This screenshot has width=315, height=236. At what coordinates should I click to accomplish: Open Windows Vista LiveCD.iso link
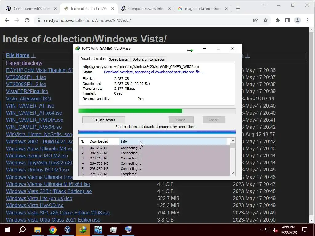tap(35, 206)
